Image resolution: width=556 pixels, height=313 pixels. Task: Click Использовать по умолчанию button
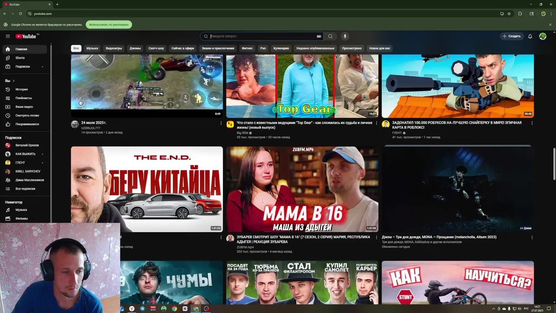point(109,24)
